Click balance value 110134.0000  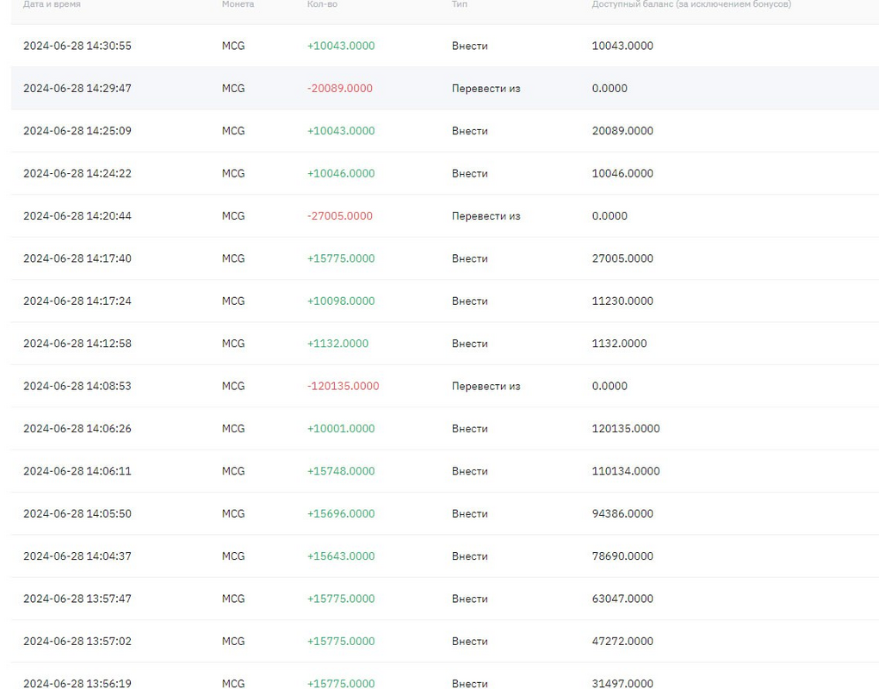626,471
